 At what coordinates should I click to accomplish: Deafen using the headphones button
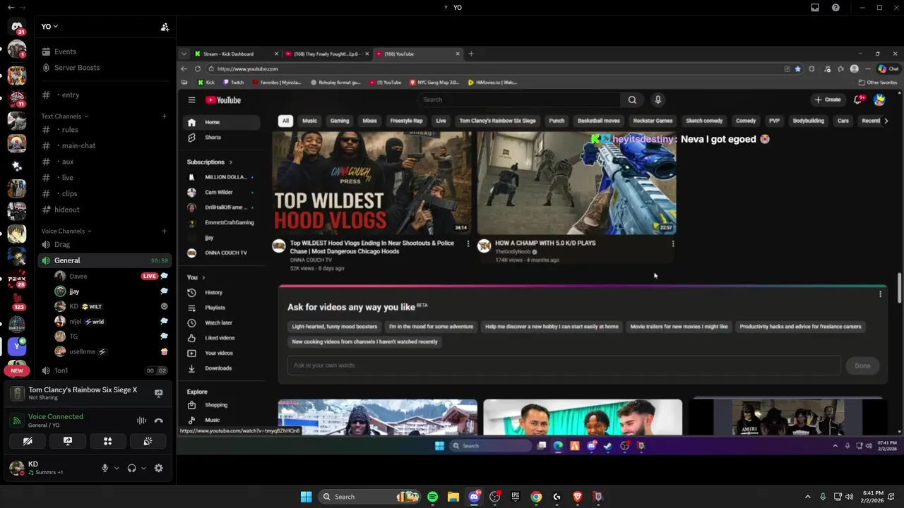tap(131, 468)
